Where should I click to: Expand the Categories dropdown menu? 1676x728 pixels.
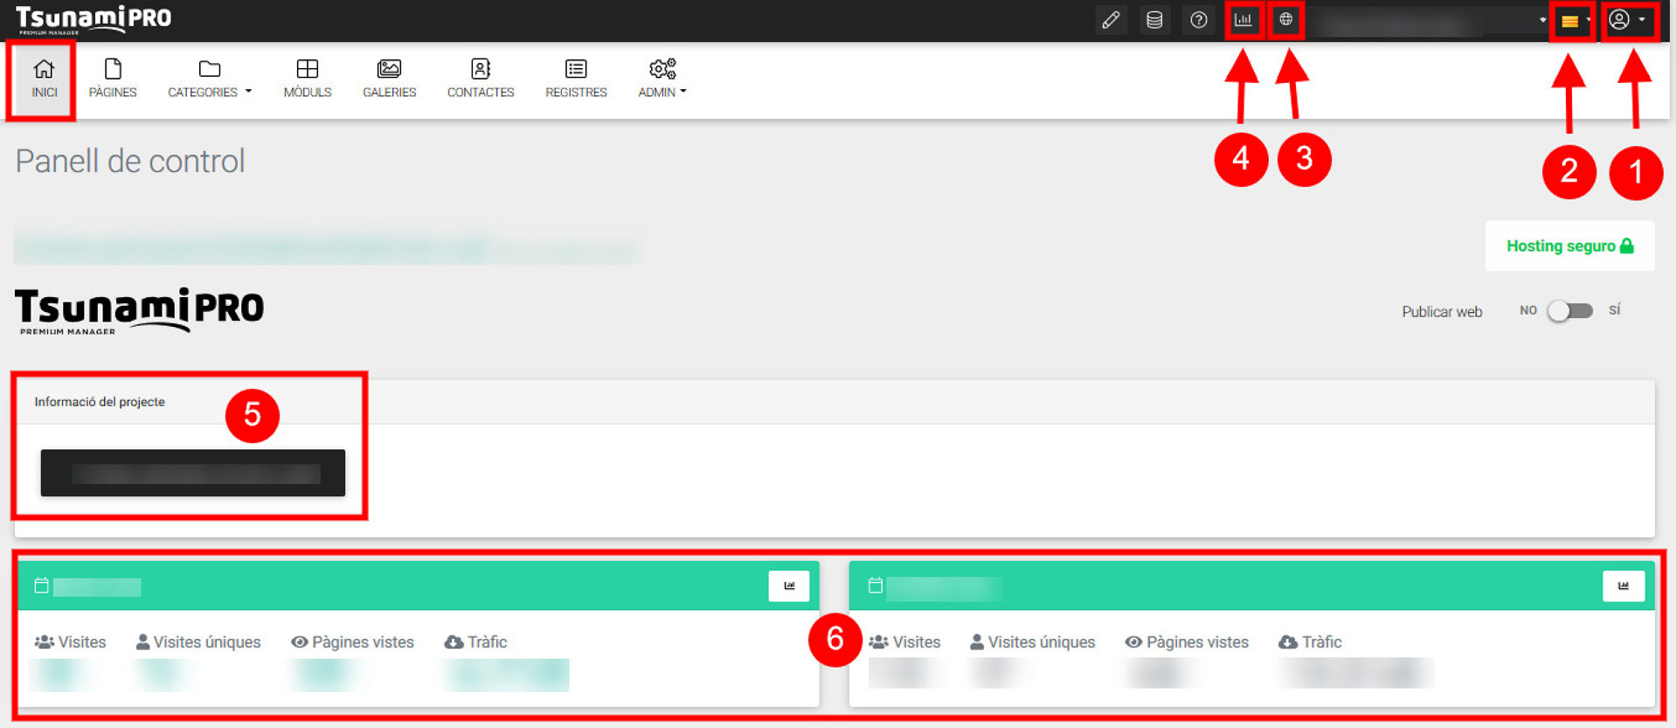point(210,78)
